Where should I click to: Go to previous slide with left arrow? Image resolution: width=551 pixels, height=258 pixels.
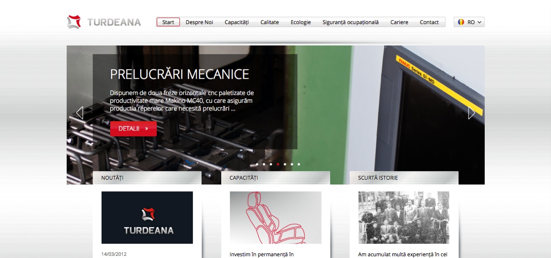(x=79, y=113)
